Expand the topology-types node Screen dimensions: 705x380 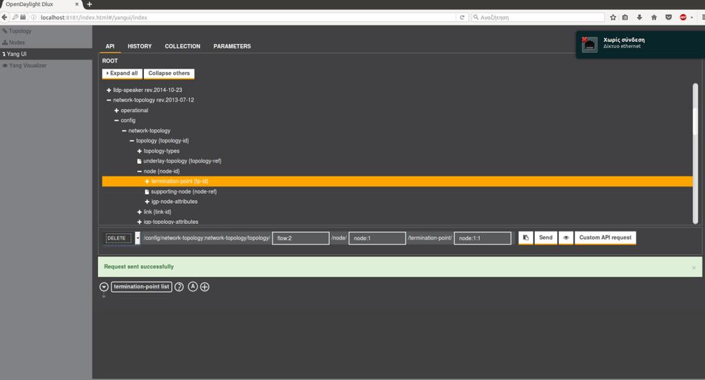tap(139, 151)
